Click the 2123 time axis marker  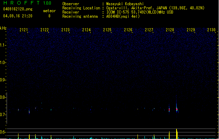[65, 30]
